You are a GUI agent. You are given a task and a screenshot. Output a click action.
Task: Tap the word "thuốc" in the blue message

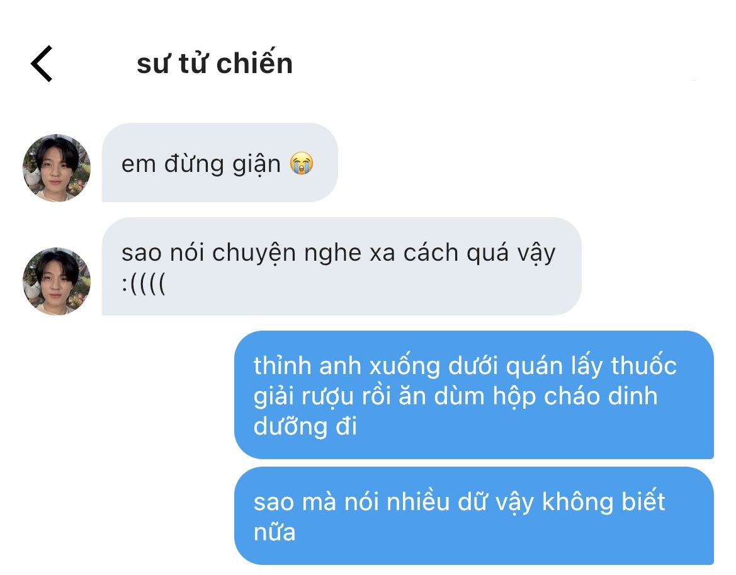643,365
